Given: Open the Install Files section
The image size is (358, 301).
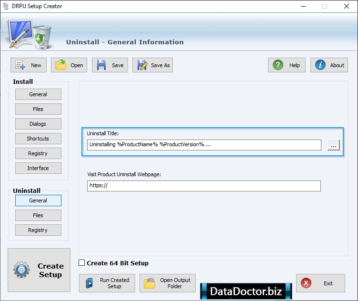Looking at the screenshot, I should [38, 109].
